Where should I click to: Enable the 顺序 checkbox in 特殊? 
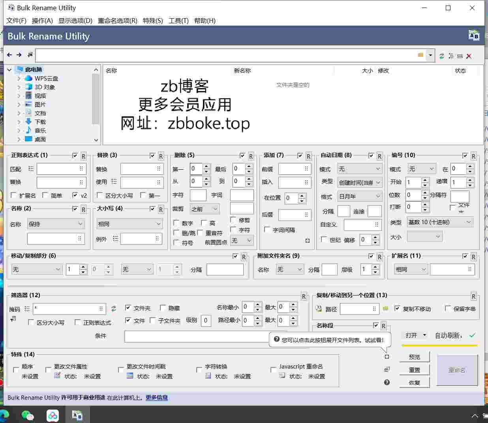[x=16, y=370]
